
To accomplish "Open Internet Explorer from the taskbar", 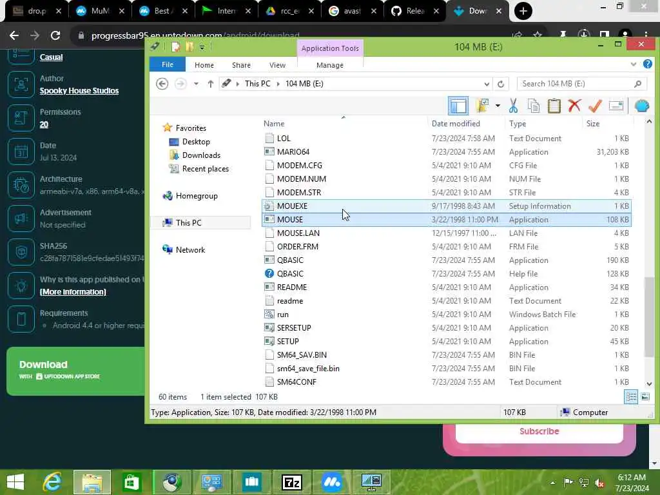I will pos(53,482).
